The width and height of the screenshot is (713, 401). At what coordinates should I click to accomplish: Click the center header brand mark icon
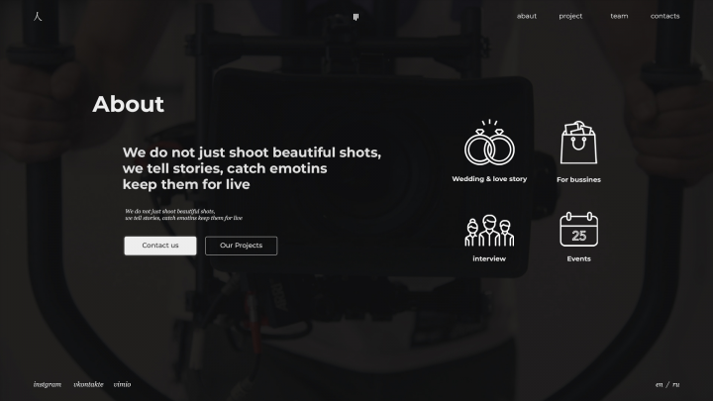(356, 17)
